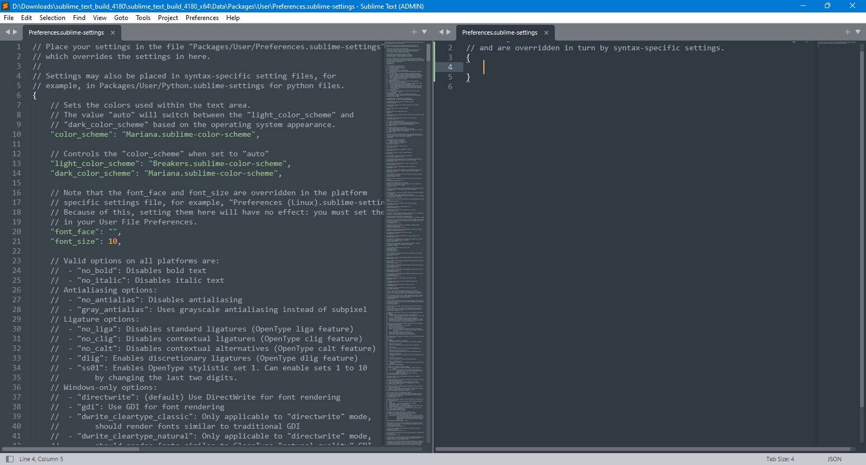The image size is (866, 465).
Task: Click left pane vertical scrollbar
Action: (429, 52)
